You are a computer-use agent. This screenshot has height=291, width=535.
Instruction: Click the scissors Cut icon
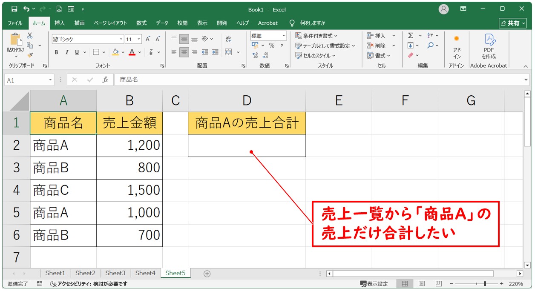pyautogui.click(x=30, y=36)
